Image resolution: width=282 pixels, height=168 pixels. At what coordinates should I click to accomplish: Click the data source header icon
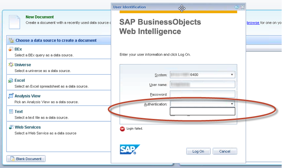pos(11,40)
